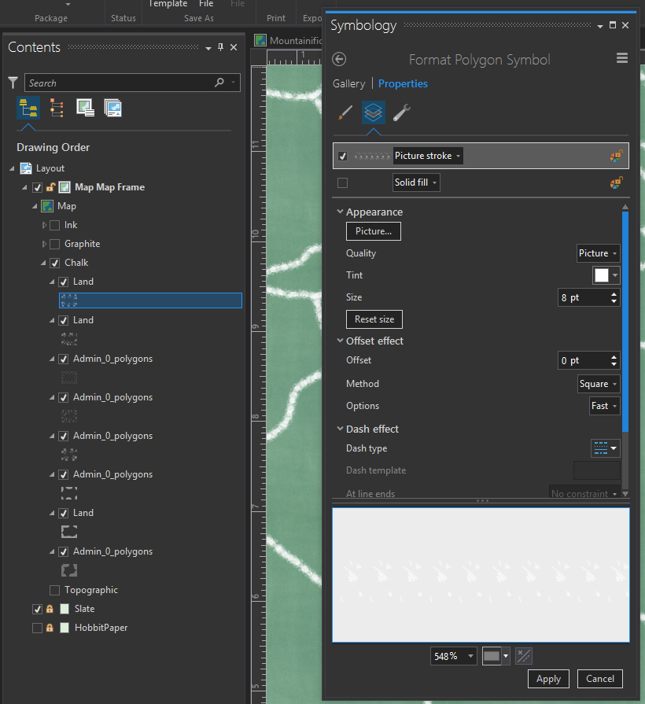Click the Picture... button
645x704 pixels.
(x=374, y=231)
